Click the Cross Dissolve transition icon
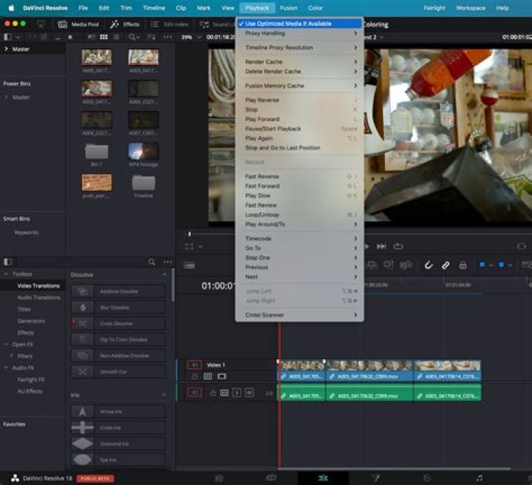This screenshot has height=485, width=532. 83,323
